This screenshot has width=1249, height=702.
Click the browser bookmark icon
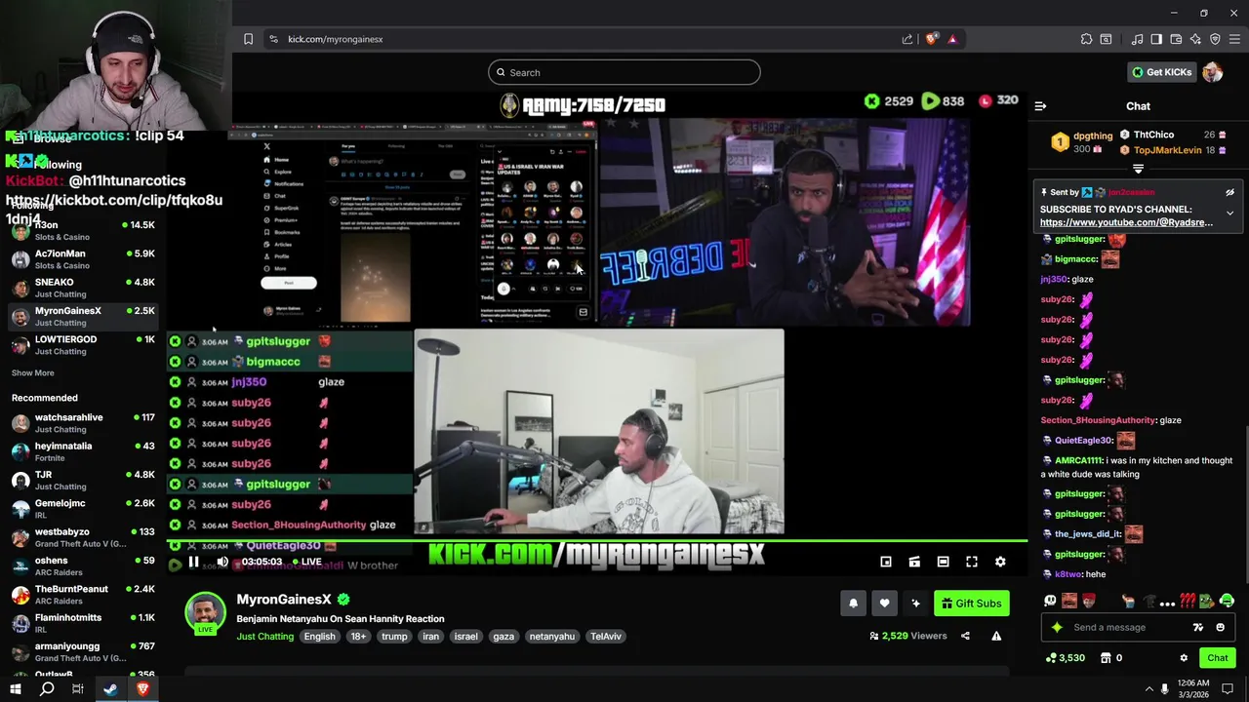248,39
